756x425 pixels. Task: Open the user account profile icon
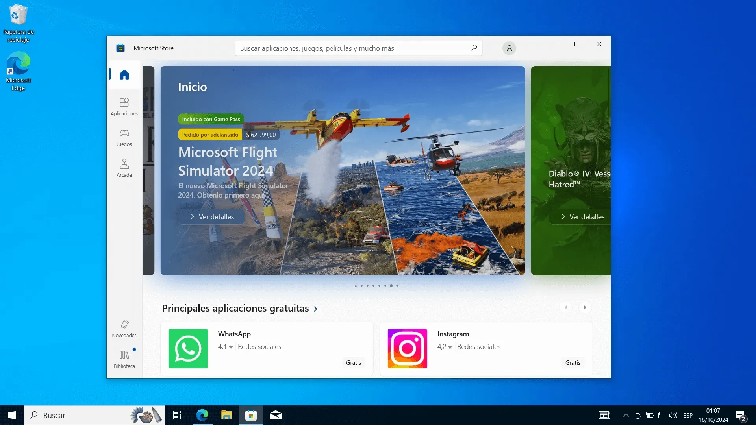point(509,48)
